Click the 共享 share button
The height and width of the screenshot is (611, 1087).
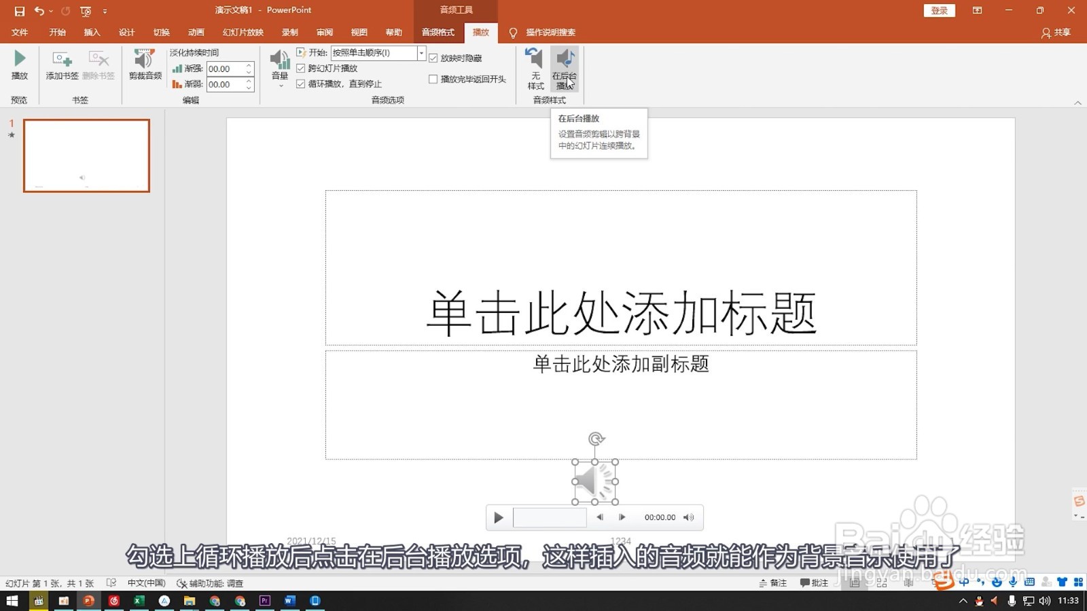pos(1061,32)
